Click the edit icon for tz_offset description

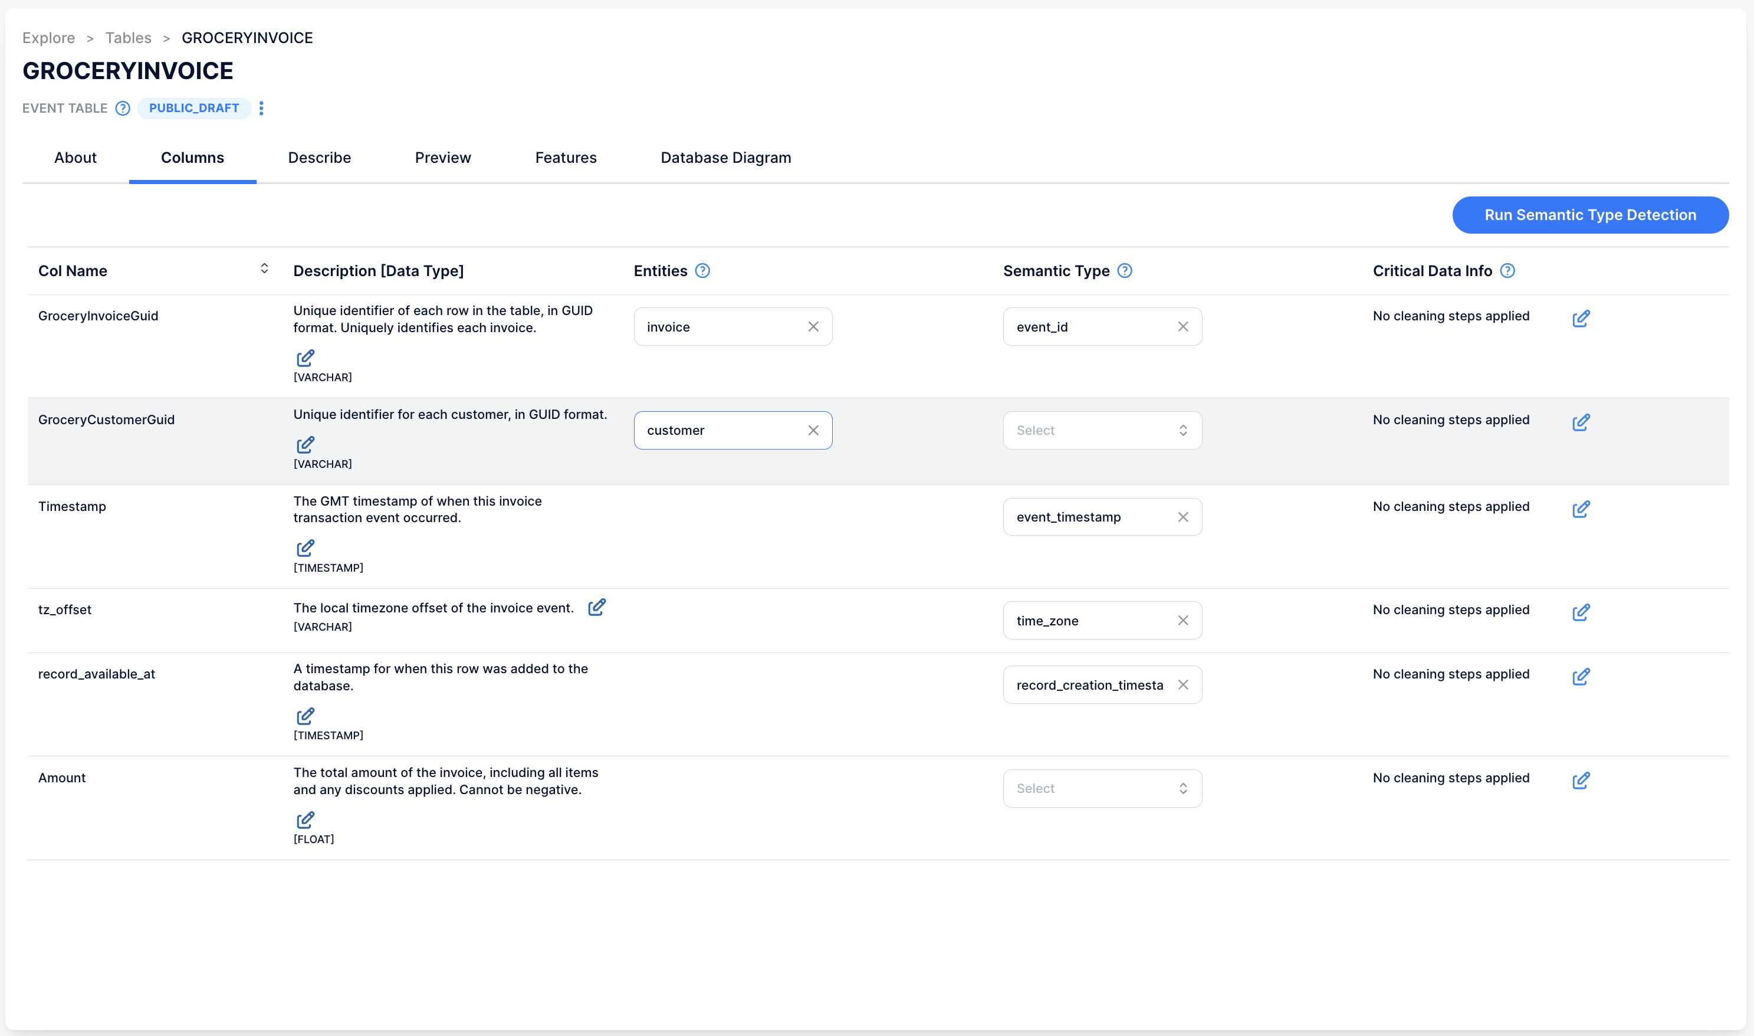[597, 608]
